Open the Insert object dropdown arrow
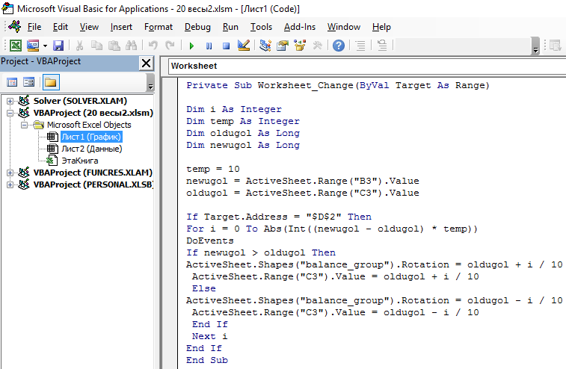The image size is (566, 369). 45,46
